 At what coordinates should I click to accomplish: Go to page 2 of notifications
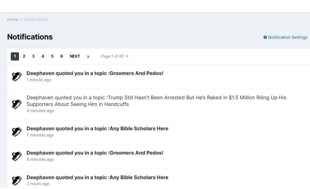point(24,56)
